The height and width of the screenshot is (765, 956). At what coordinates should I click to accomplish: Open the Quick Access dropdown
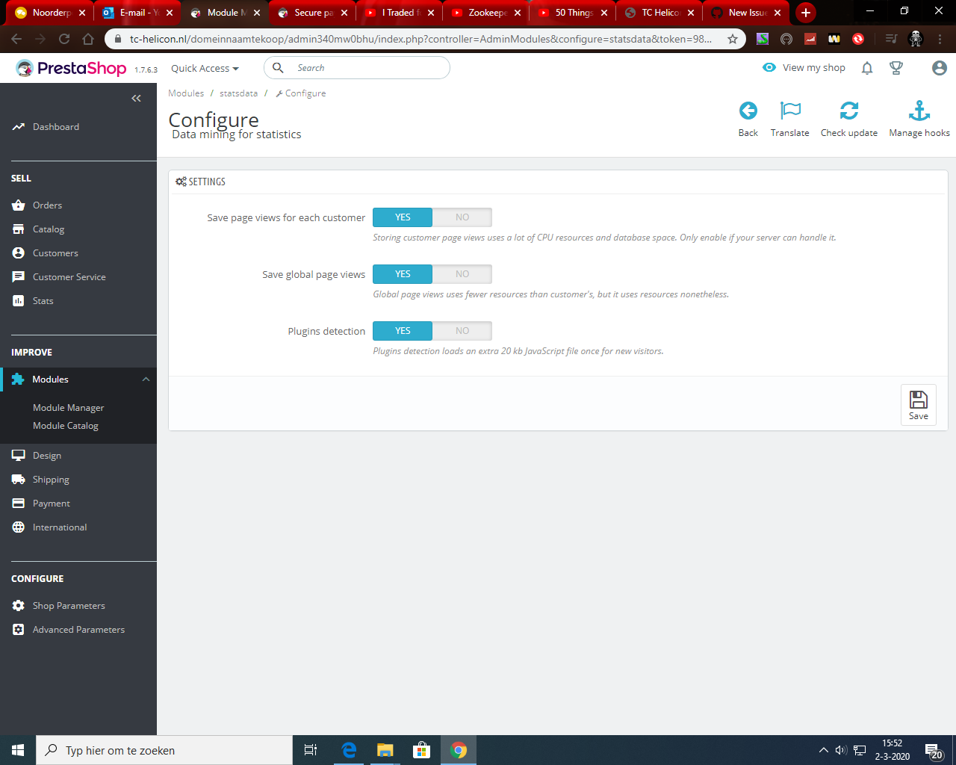(x=205, y=67)
